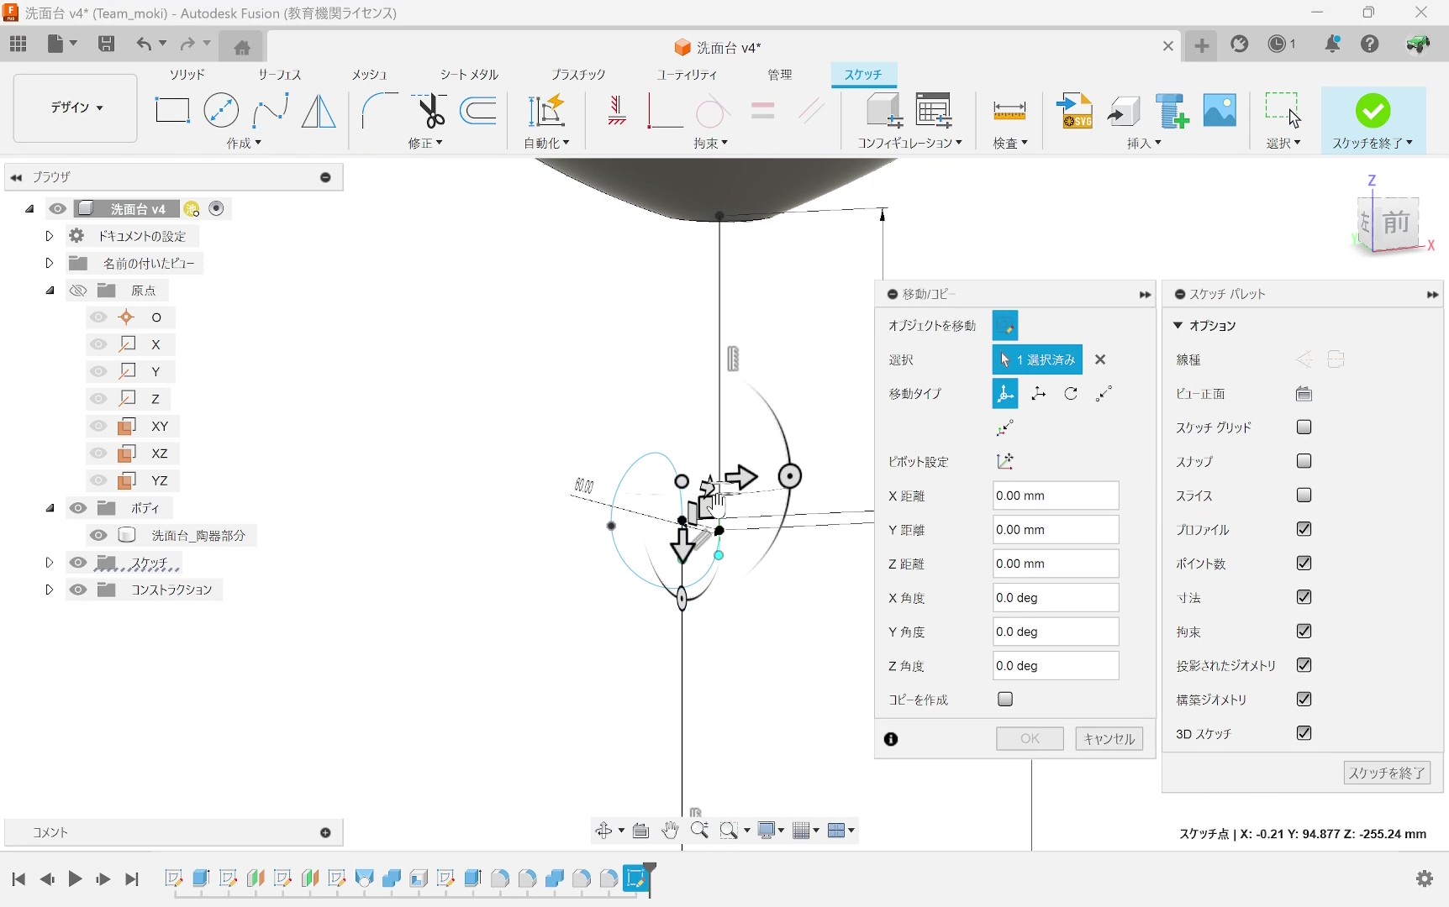Screen dimensions: 1449x907
Task: Open the Measure inspect tool
Action: click(1009, 110)
